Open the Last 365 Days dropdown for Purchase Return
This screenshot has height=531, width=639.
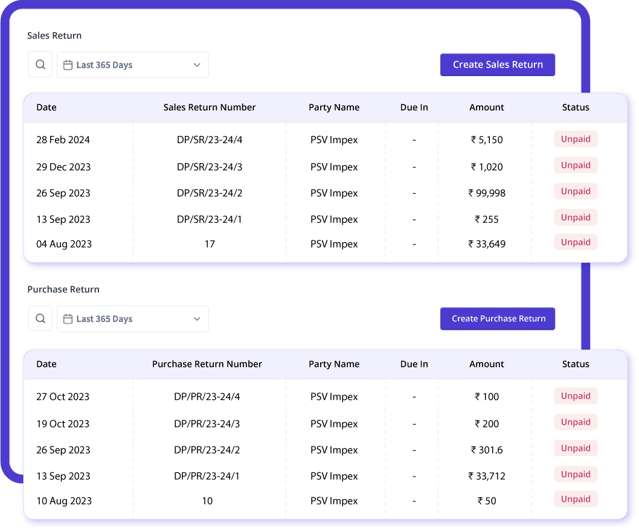(x=133, y=318)
